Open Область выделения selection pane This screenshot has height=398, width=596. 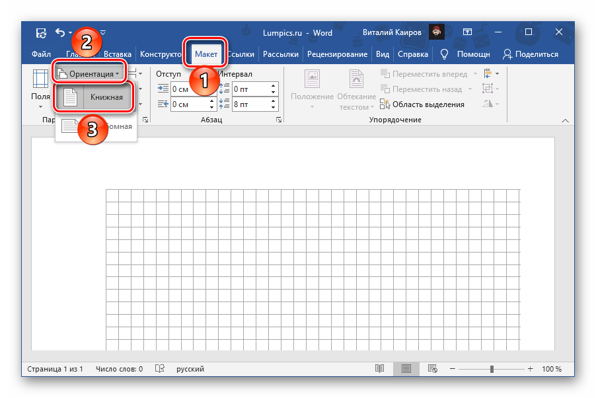coord(422,104)
